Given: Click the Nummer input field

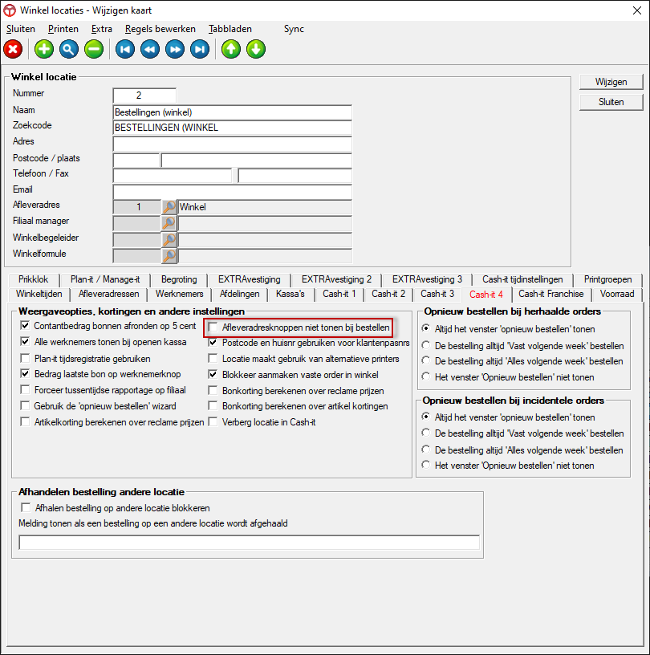Looking at the screenshot, I should tap(144, 96).
